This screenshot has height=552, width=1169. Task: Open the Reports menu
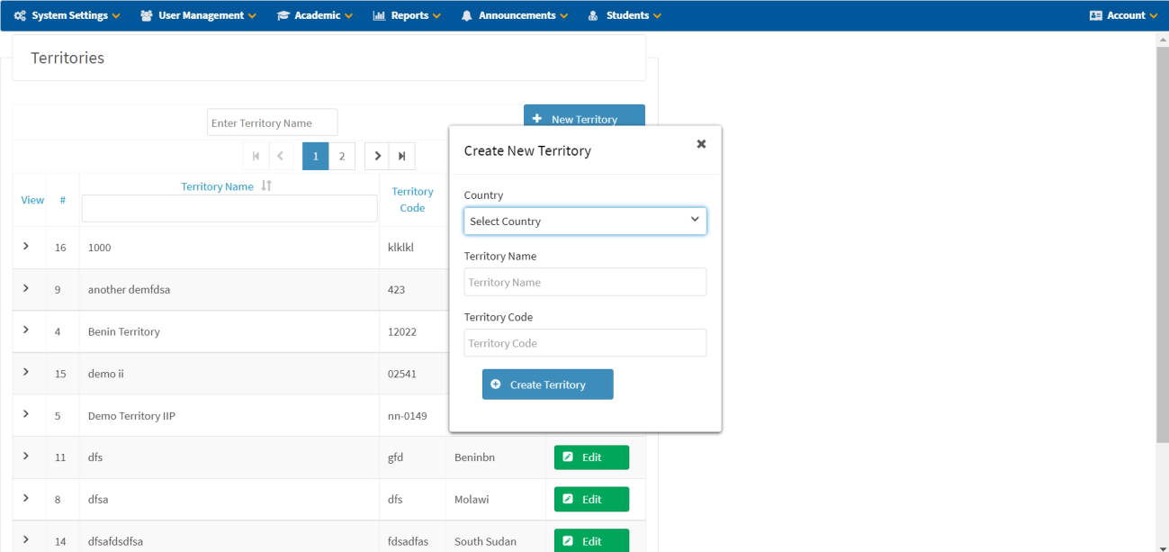(x=407, y=15)
